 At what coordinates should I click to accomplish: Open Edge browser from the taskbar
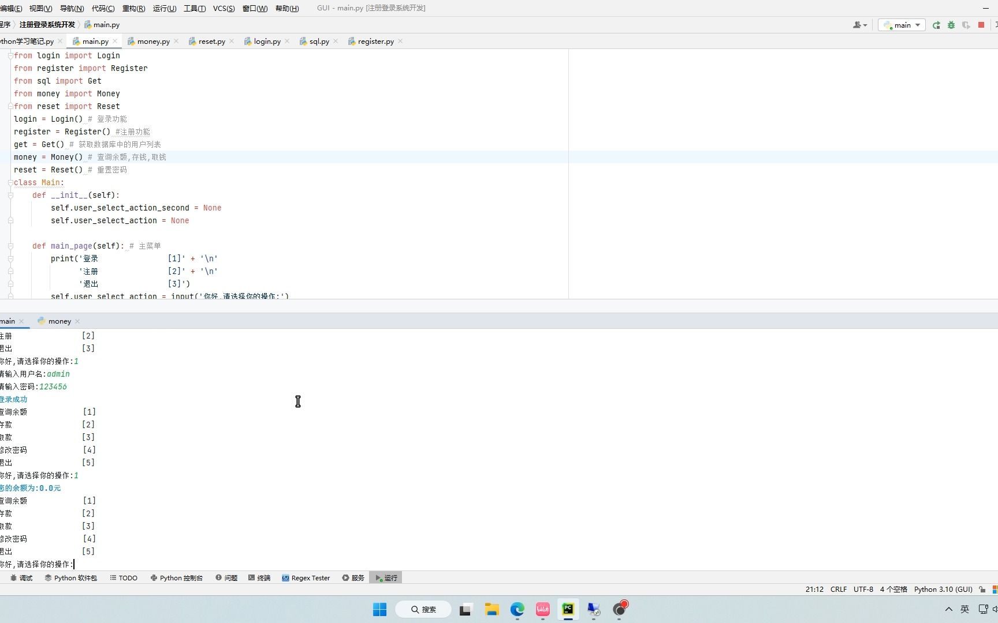[517, 610]
